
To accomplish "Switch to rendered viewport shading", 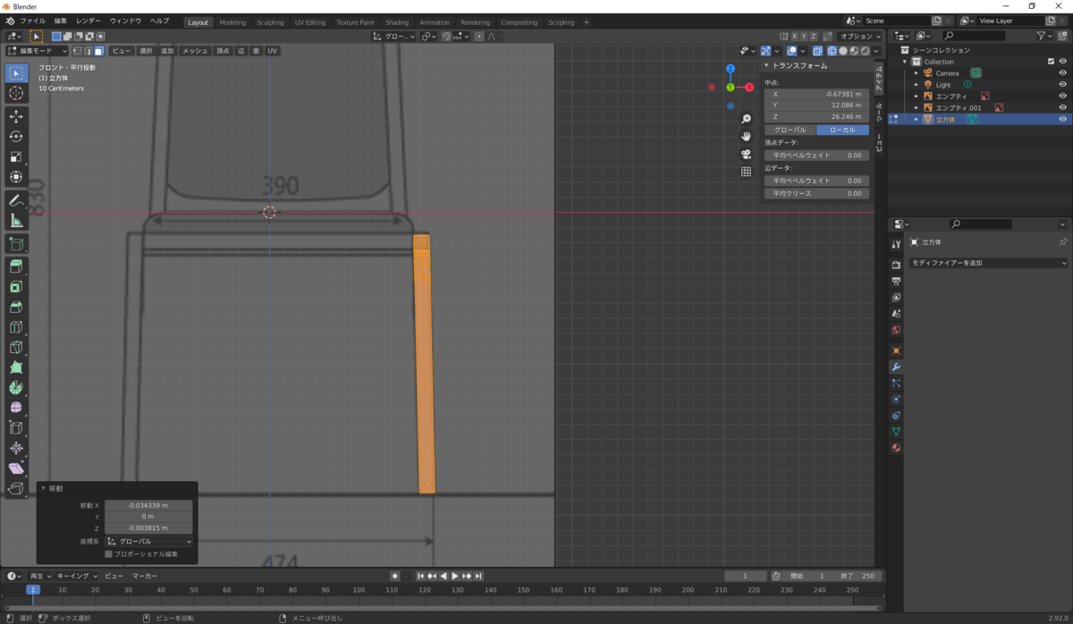I will 866,51.
